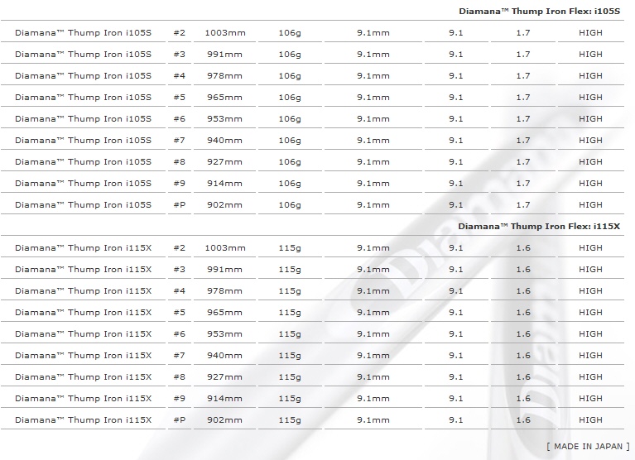Screen dimensions: 635x460
Task: Select the 106g weight in i105S #P row
Action: pos(290,205)
